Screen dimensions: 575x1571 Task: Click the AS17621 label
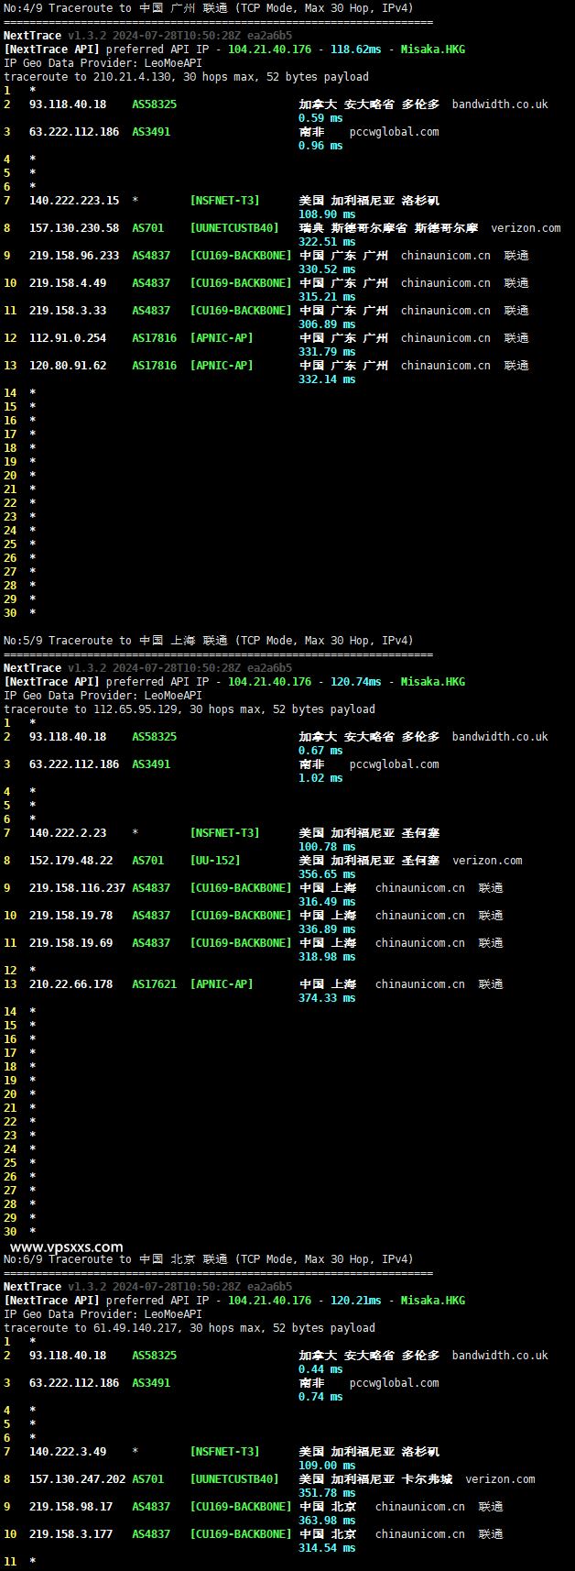tap(155, 984)
